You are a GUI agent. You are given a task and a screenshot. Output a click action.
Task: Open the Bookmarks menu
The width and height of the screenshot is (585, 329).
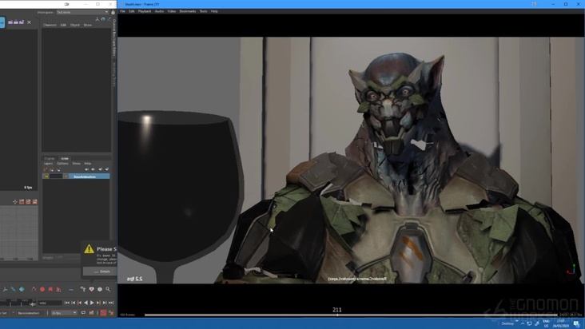click(188, 11)
